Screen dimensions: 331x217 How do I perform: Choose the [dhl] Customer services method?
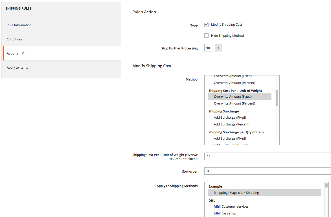[x=231, y=207]
